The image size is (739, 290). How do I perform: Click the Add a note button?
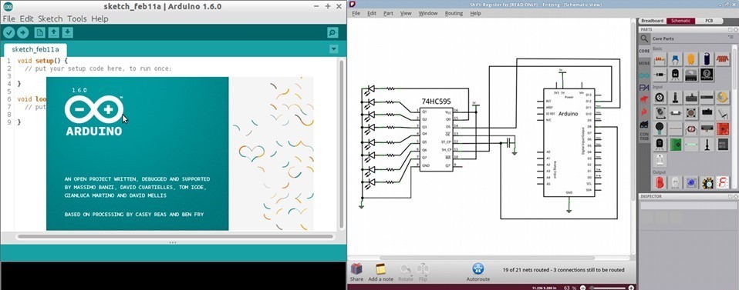(380, 272)
